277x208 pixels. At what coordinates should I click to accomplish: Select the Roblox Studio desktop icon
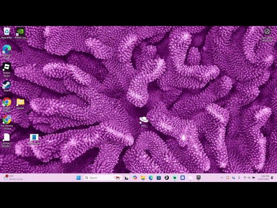tap(7, 70)
